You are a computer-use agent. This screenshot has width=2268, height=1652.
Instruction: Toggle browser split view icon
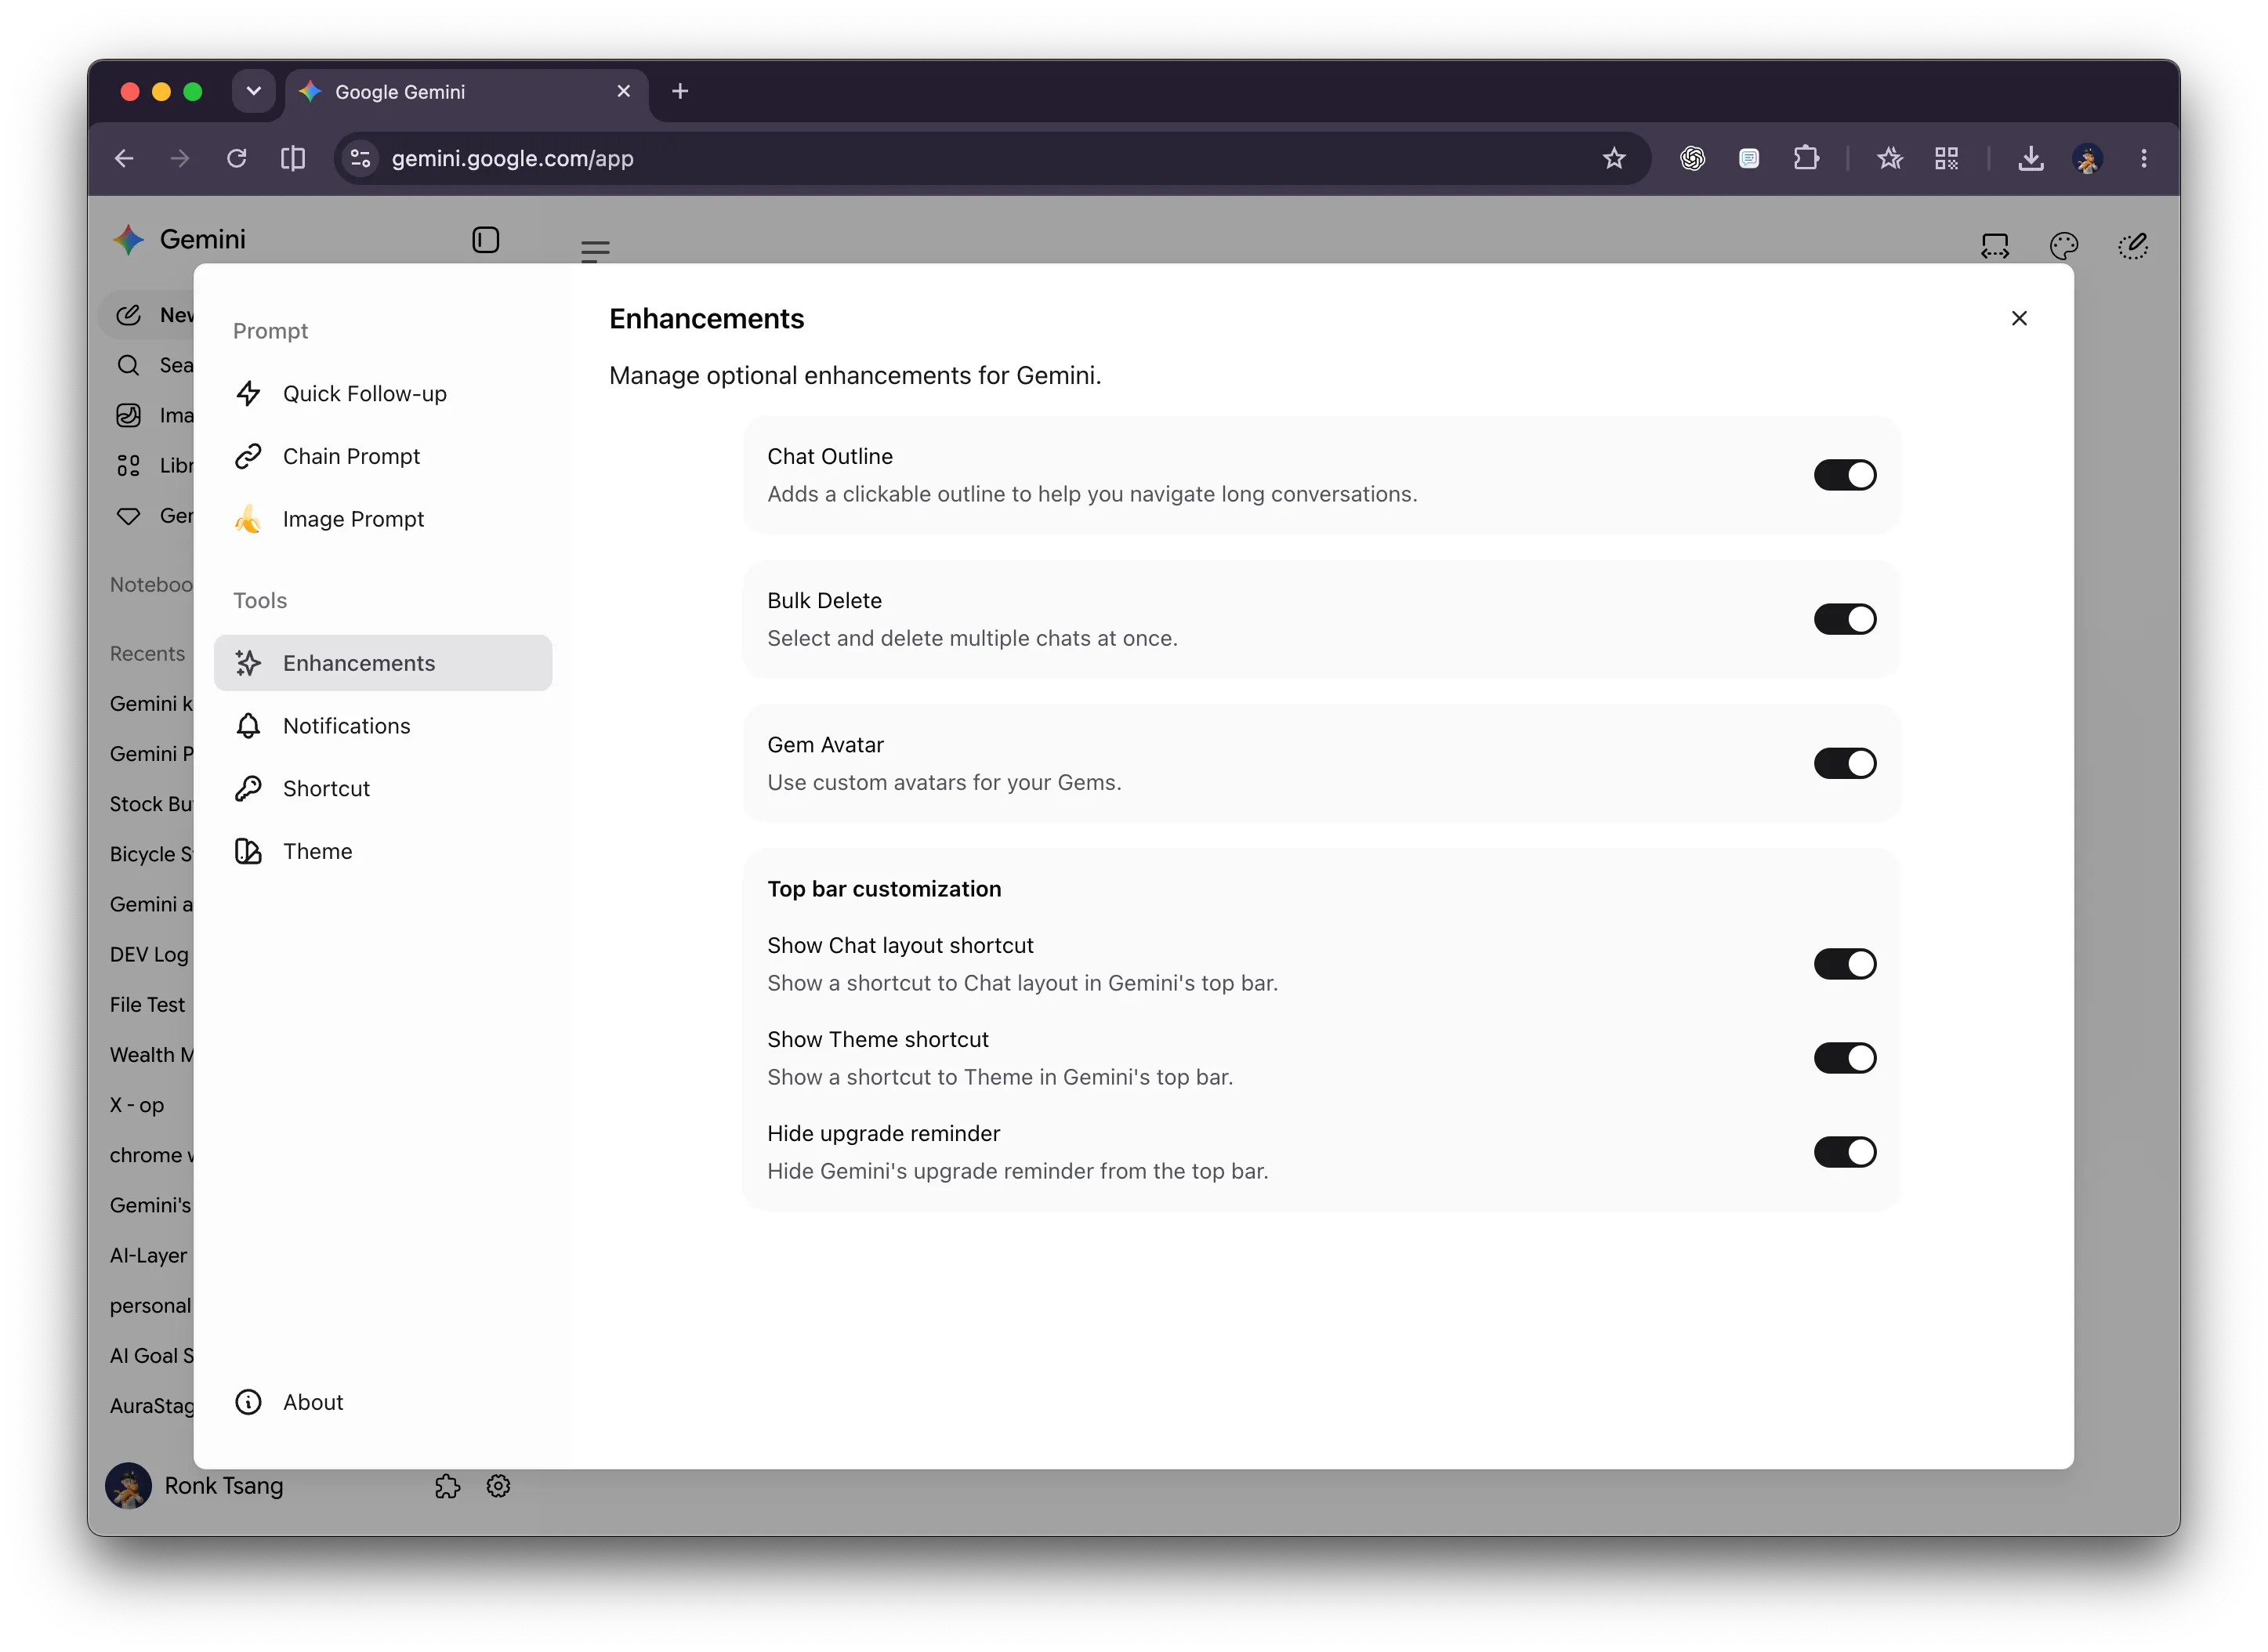click(x=293, y=158)
